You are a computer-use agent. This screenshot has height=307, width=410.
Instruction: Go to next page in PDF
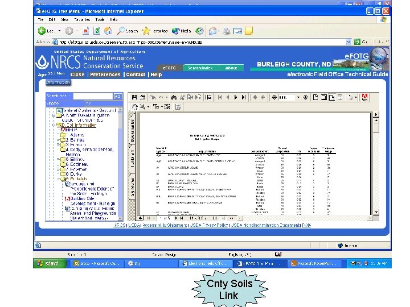coord(236,97)
